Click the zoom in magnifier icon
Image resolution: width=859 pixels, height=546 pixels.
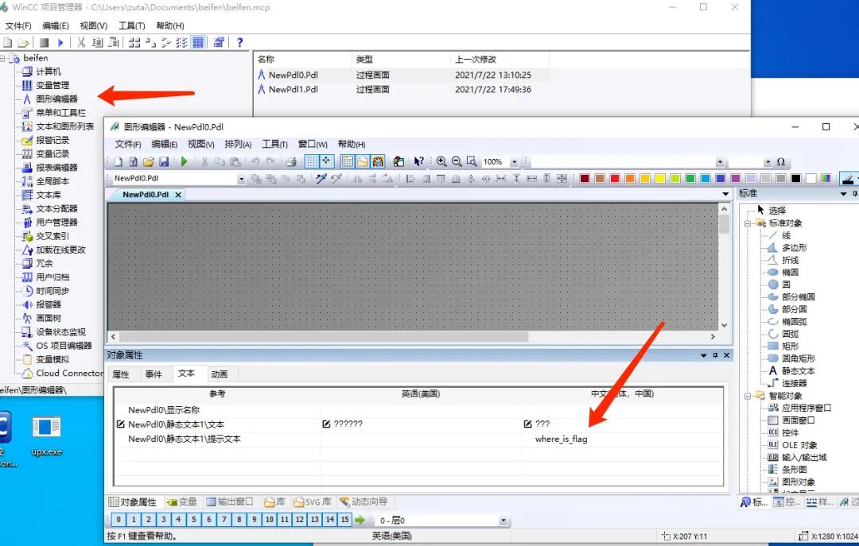441,161
